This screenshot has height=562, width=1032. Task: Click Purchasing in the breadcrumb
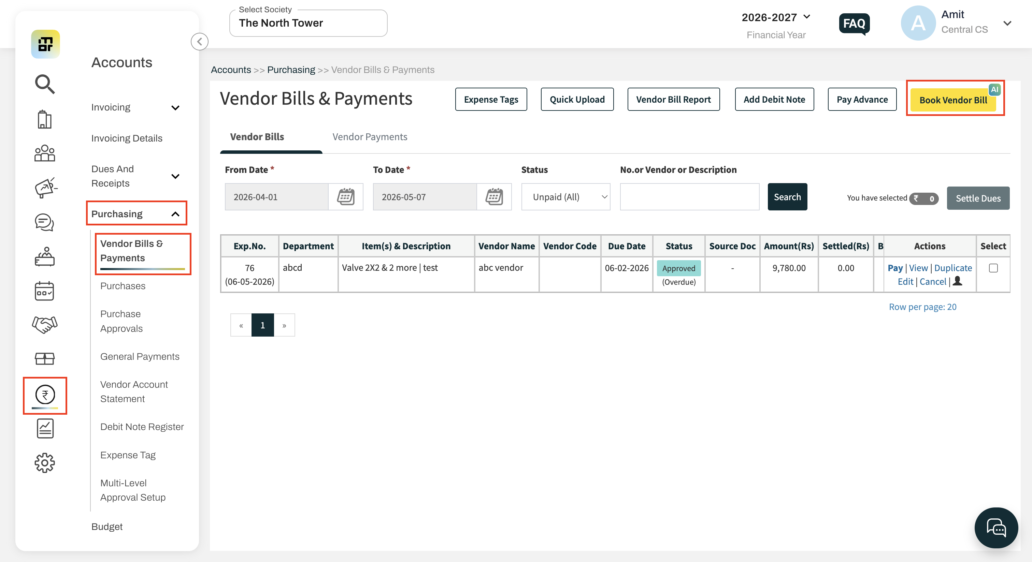(291, 70)
